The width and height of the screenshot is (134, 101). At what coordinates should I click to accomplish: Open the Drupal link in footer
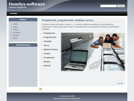[67, 98]
